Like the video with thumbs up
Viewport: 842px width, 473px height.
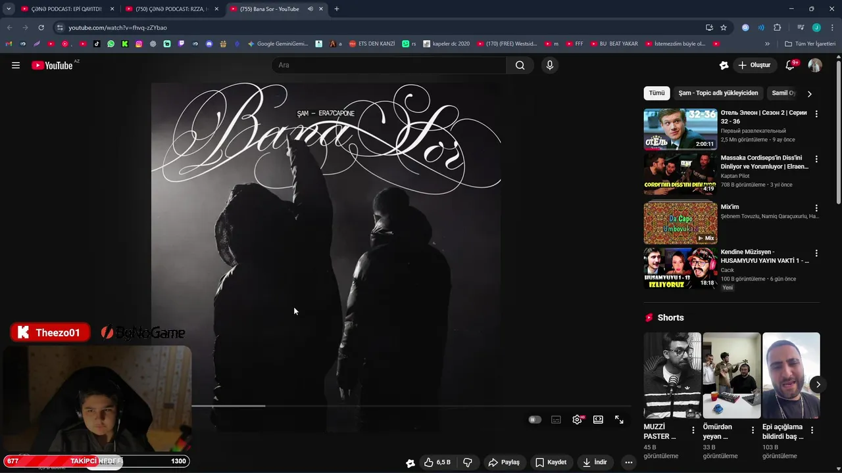[x=438, y=462]
